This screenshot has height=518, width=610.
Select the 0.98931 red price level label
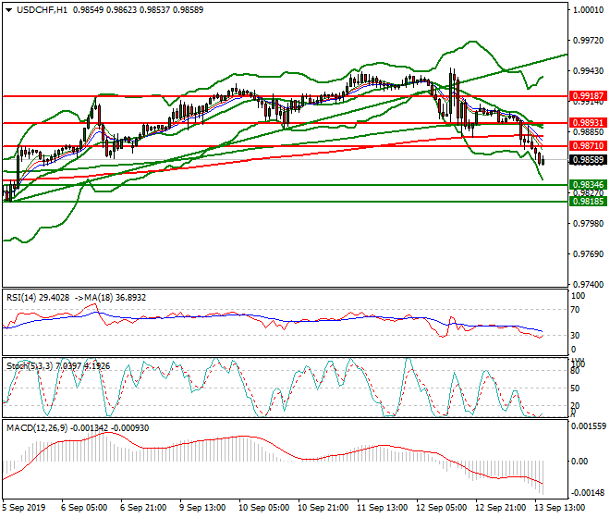[588, 123]
